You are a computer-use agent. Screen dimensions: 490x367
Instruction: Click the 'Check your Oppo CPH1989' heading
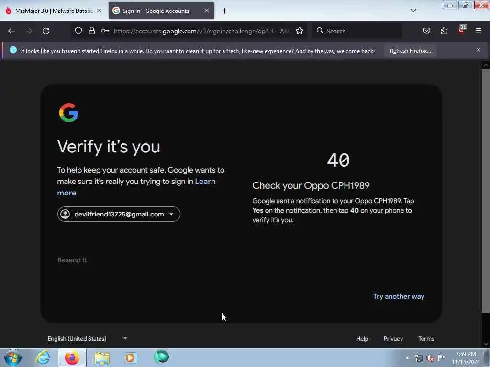point(311,186)
